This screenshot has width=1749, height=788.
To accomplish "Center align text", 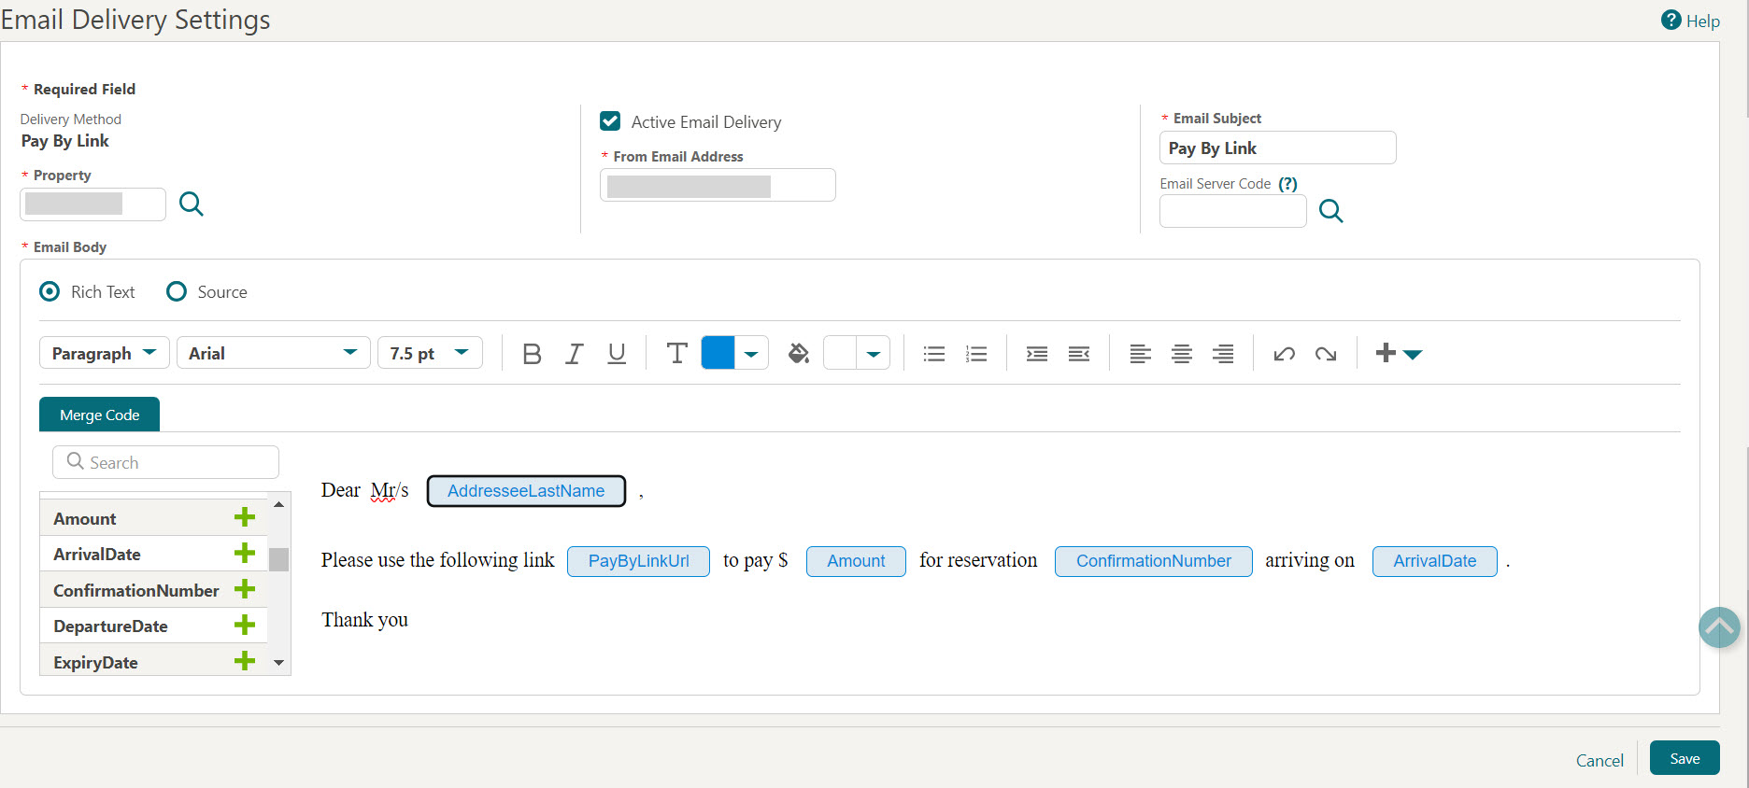I will 1182,354.
